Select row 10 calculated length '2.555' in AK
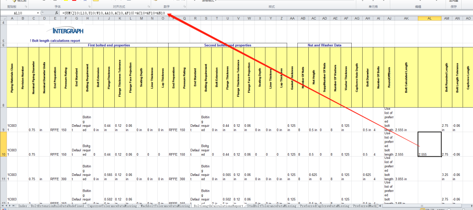Image resolution: width=473 pixels, height=210 pixels. [406, 144]
